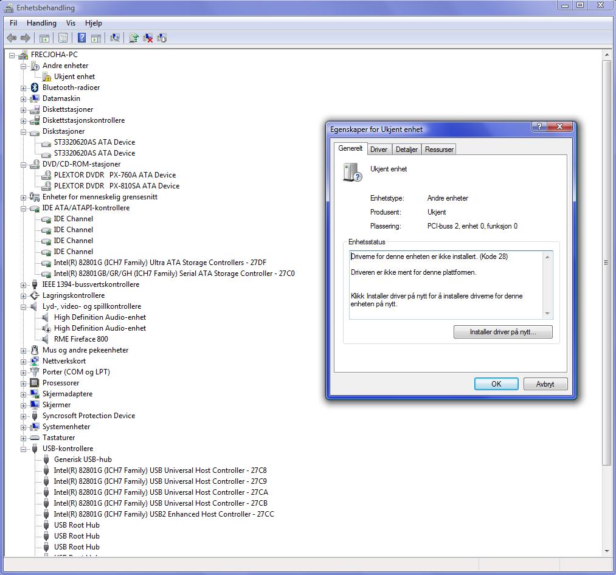Click the Bluetooth-radioer icon
The height and width of the screenshot is (575, 616).
(x=35, y=88)
